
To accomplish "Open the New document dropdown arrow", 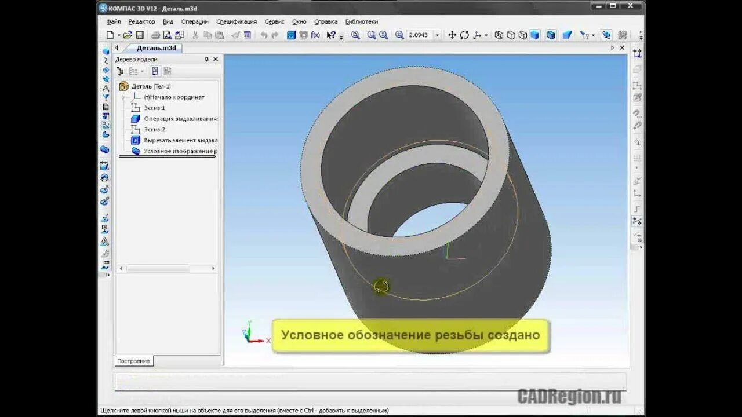I will click(x=118, y=35).
